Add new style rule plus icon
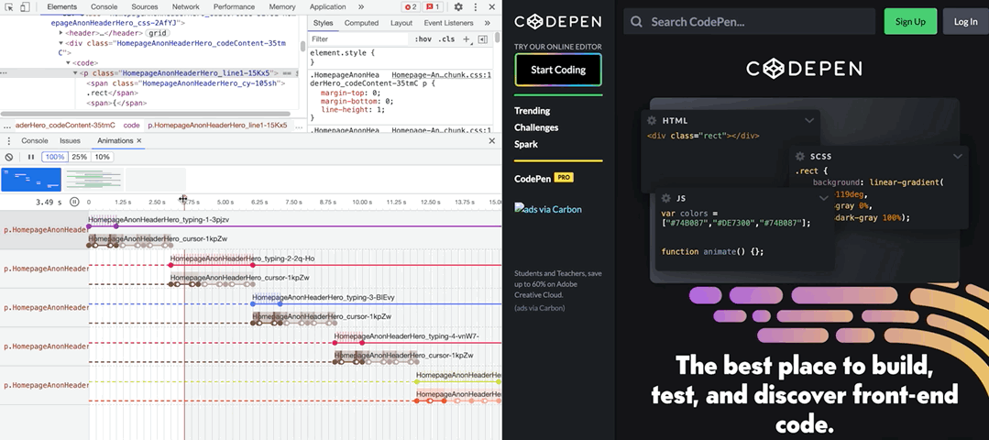989x440 pixels. 467,39
